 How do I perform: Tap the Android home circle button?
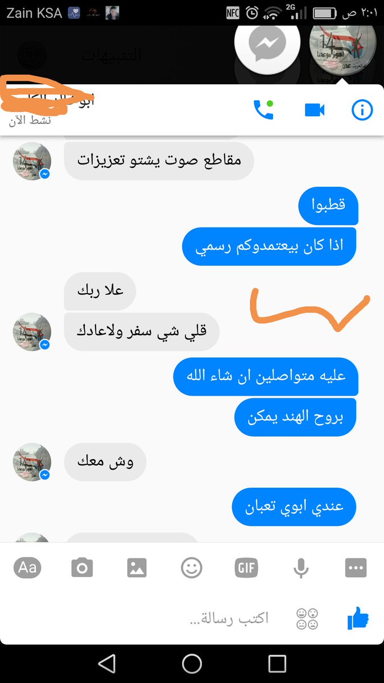click(192, 664)
